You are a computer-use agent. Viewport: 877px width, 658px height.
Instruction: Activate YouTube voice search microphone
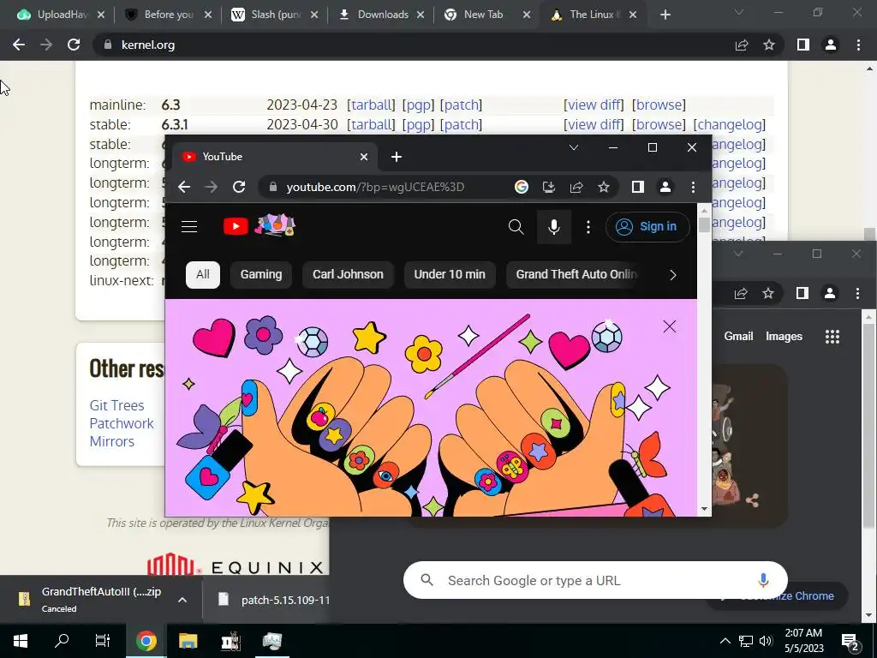554,226
